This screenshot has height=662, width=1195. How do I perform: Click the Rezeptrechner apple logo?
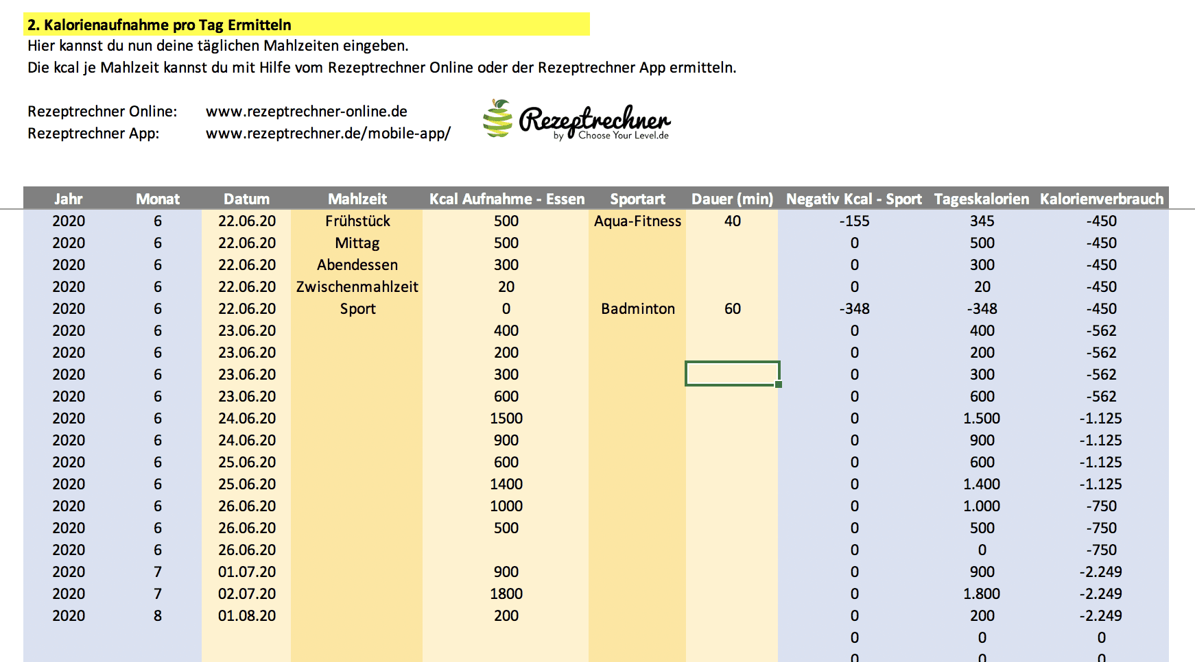coord(498,119)
